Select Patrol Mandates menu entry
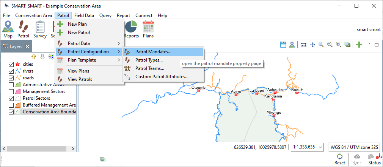The image size is (383, 167). click(x=153, y=52)
